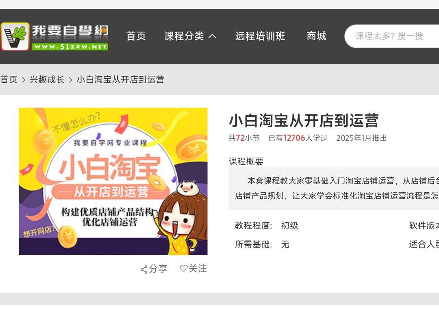
Task: Click the course title 小白淘宝从开店到运营
Action: (304, 121)
